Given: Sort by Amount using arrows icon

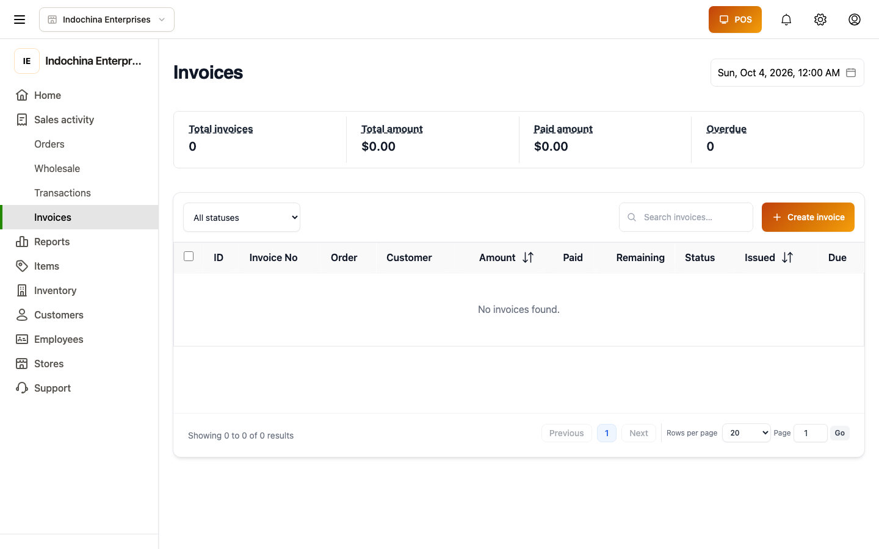Looking at the screenshot, I should click(x=528, y=257).
